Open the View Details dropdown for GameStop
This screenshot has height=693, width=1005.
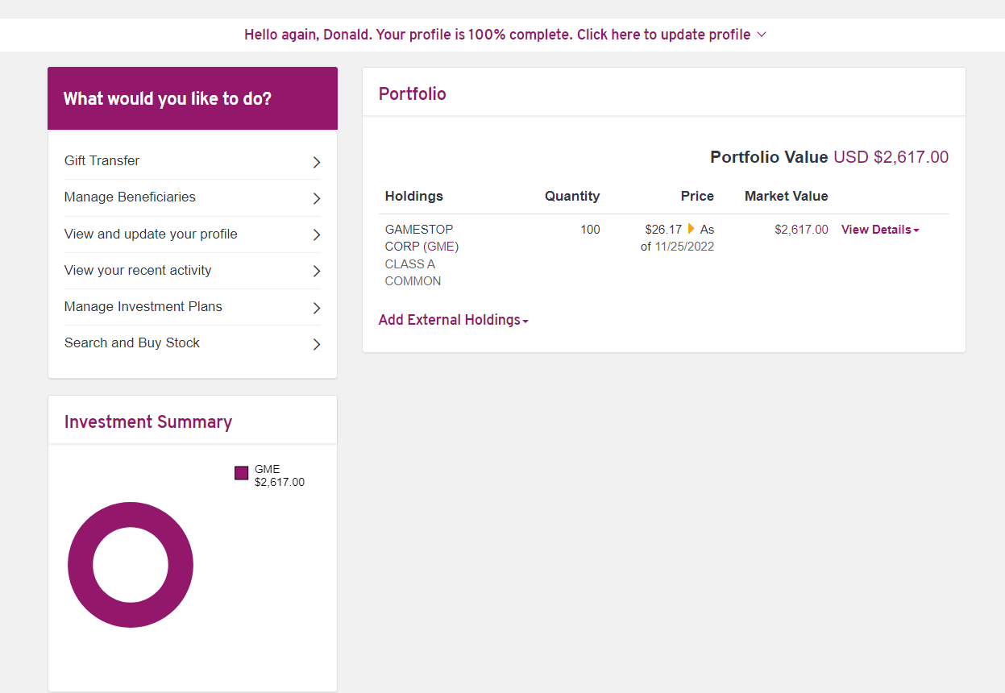pos(879,230)
